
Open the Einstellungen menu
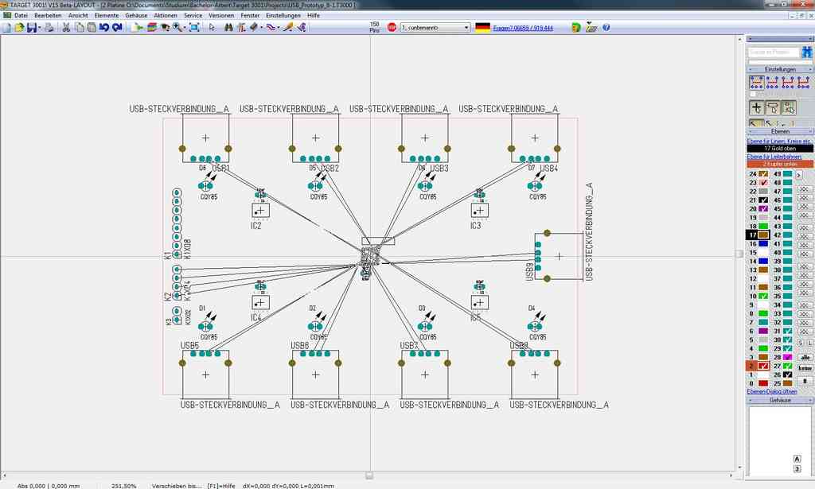[x=283, y=16]
